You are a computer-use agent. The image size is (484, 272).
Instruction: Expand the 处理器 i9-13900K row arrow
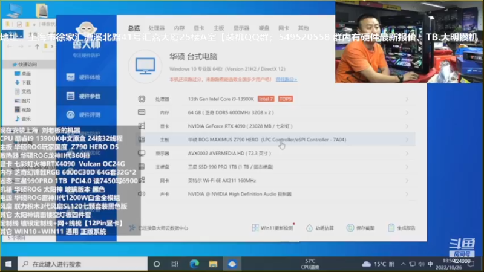407,99
